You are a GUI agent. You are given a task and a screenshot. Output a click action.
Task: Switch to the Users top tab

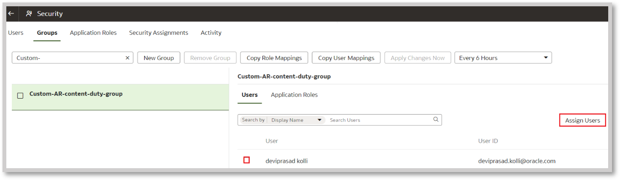(x=16, y=33)
